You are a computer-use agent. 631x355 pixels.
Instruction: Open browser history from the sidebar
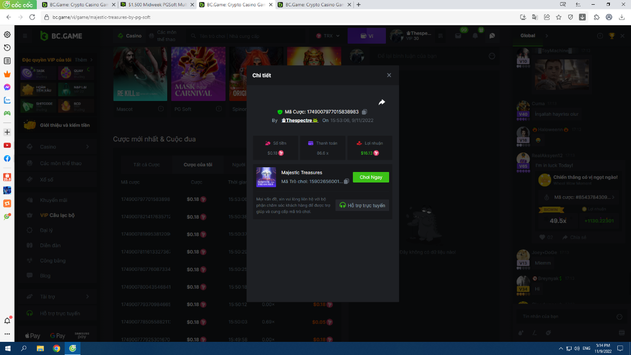pyautogui.click(x=7, y=48)
